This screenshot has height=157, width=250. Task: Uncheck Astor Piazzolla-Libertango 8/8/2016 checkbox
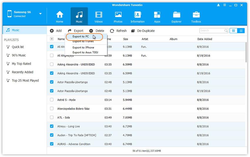point(52,82)
